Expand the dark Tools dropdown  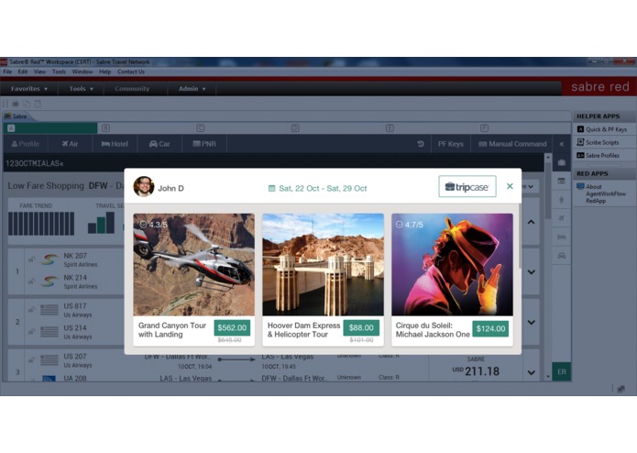81,89
